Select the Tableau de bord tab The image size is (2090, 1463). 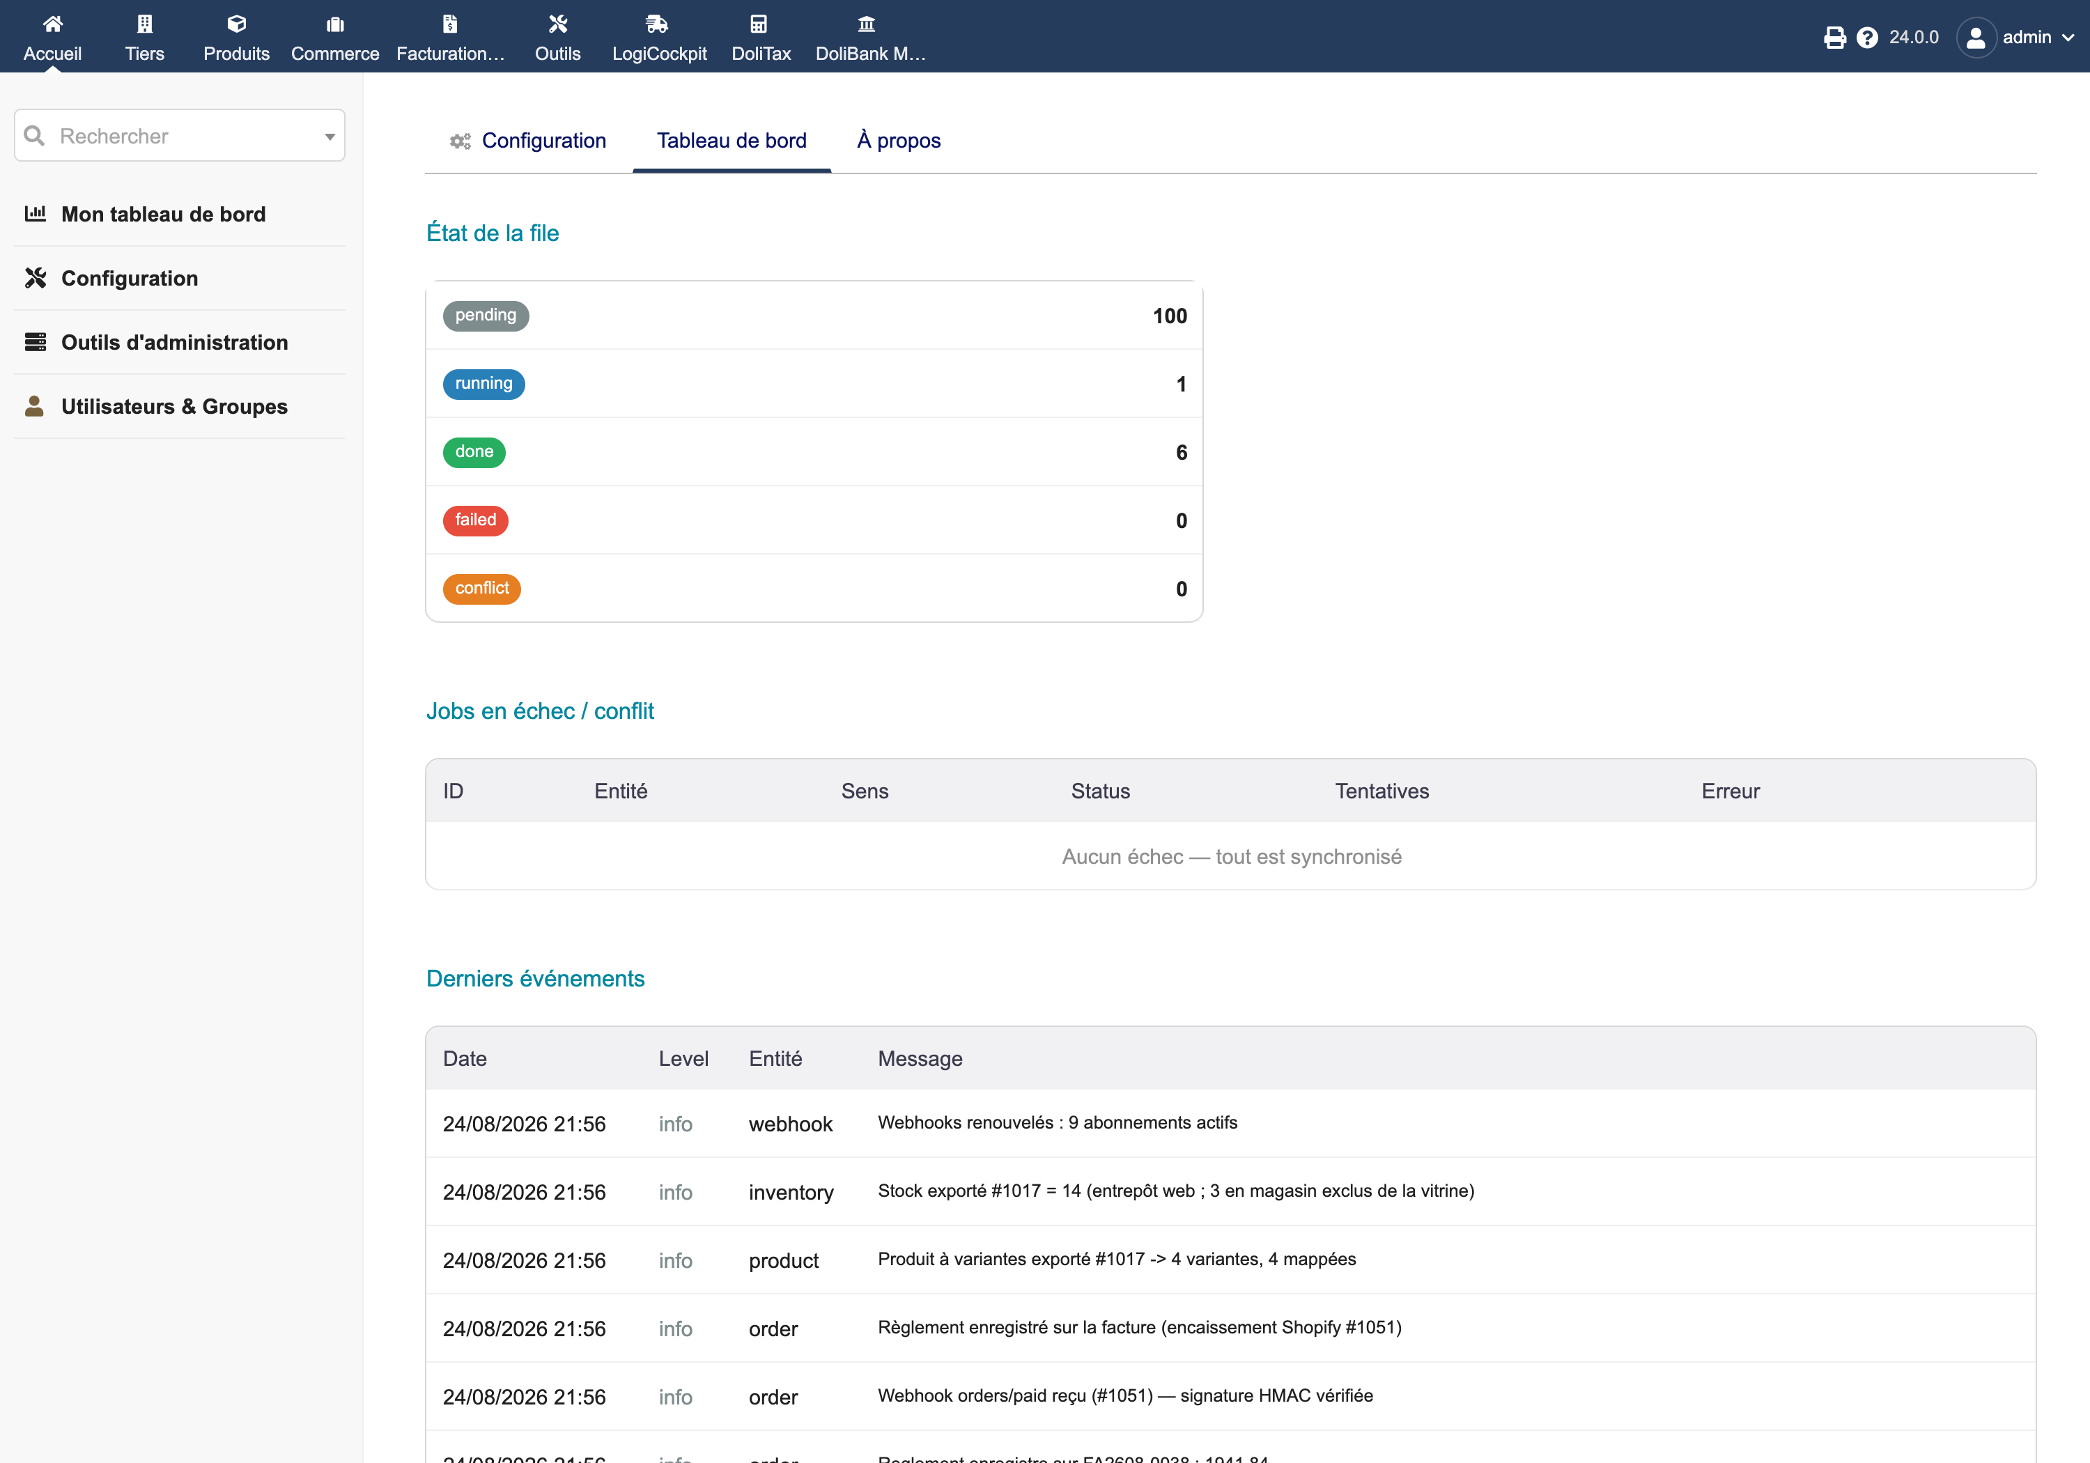click(x=732, y=141)
